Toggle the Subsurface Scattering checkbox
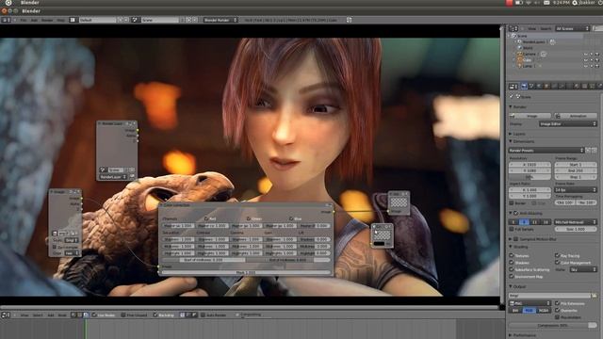This screenshot has height=339, width=603. [512, 269]
